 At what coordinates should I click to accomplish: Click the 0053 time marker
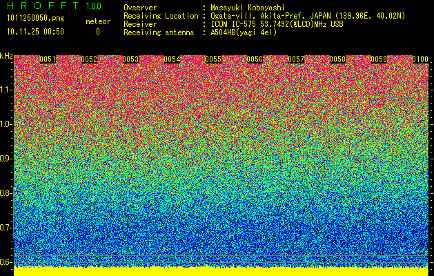tap(130, 59)
